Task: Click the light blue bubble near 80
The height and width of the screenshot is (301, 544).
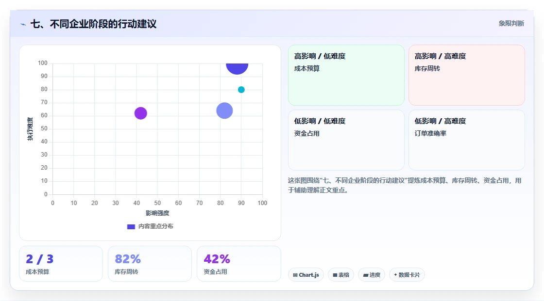Action: coord(224,111)
